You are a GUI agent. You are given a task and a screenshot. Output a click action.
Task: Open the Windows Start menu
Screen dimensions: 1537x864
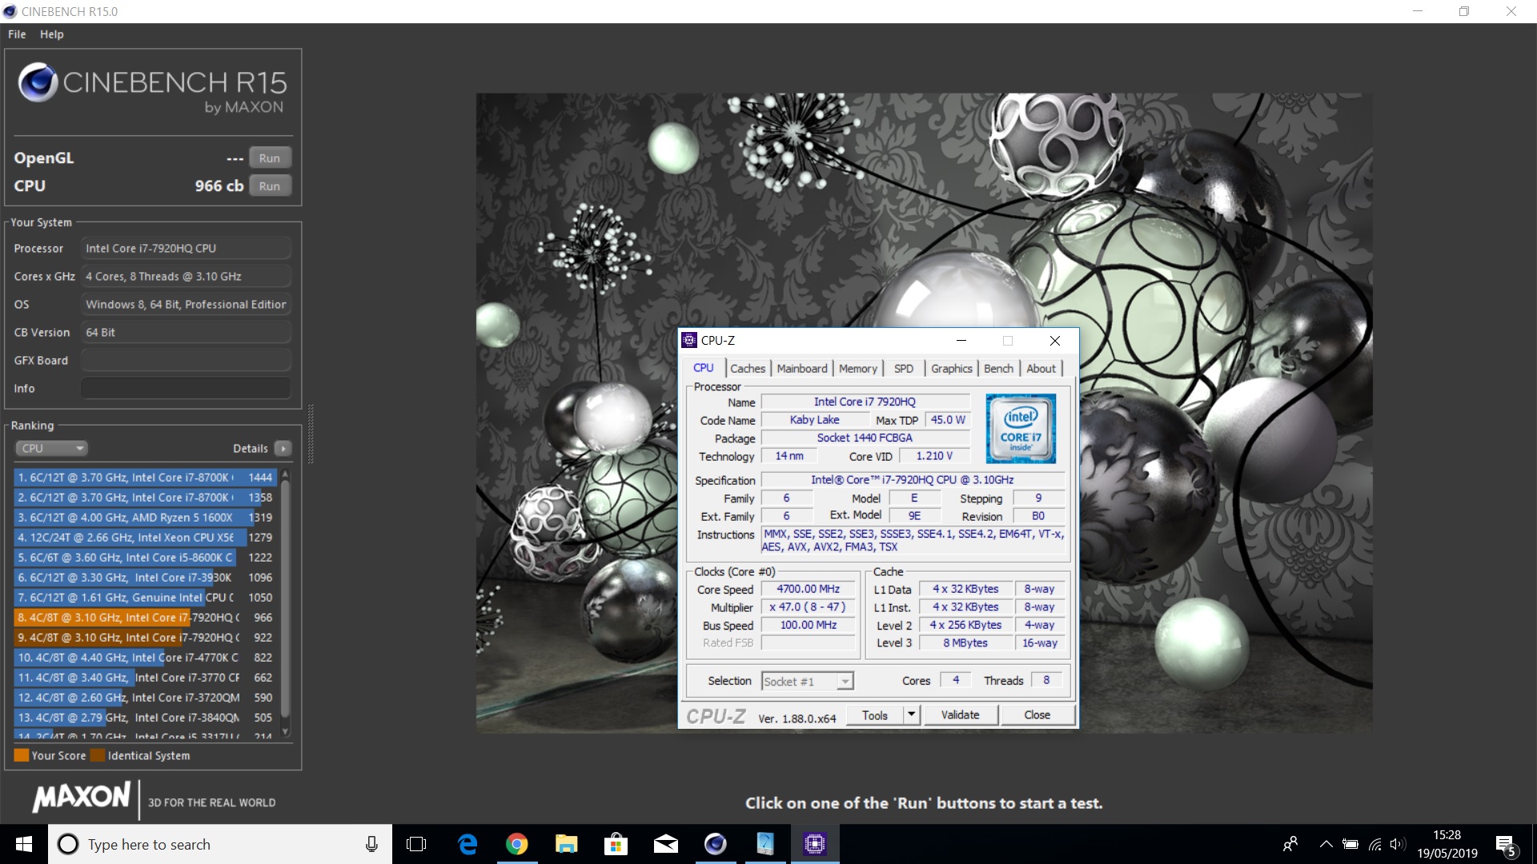(24, 844)
